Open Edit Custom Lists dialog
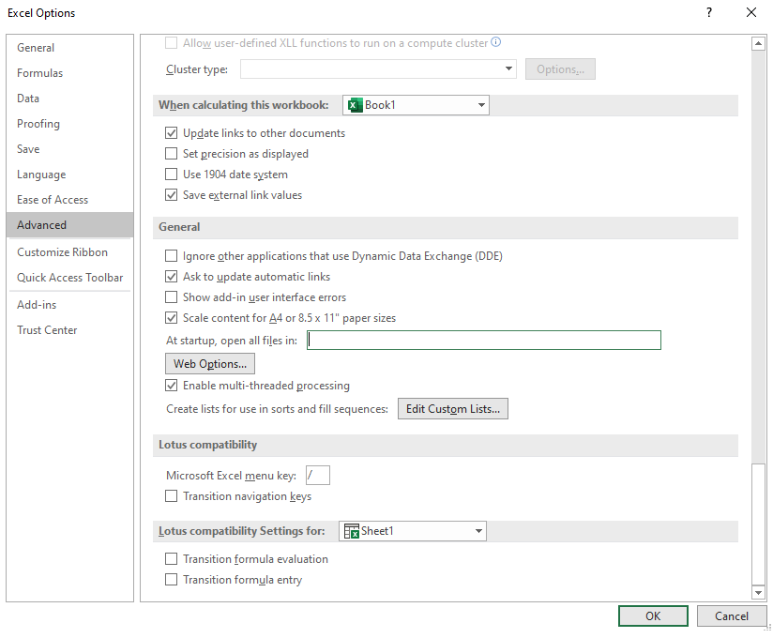Image resolution: width=773 pixels, height=638 pixels. tap(452, 409)
